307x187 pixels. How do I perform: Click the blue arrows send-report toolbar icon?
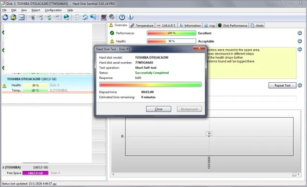pyautogui.click(x=85, y=17)
